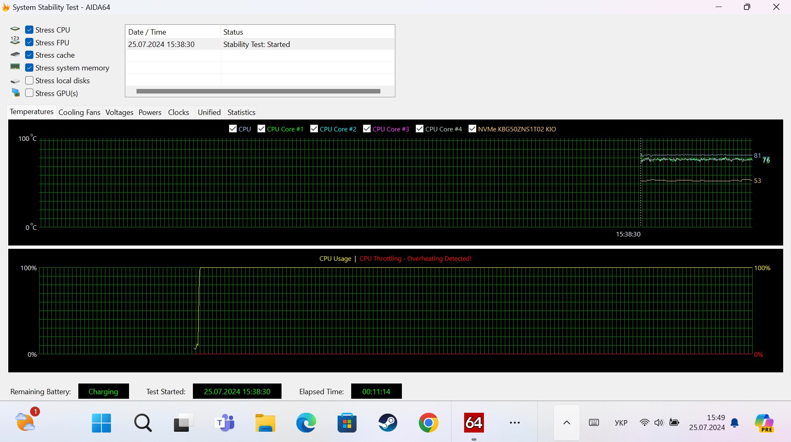Disable the Stress CPU checkbox
The height and width of the screenshot is (442, 791).
(29, 30)
